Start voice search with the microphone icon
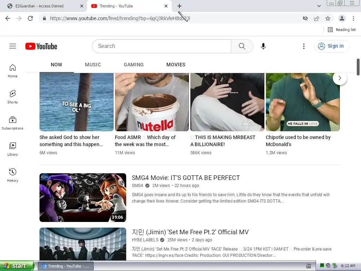The image size is (361, 271). (263, 46)
